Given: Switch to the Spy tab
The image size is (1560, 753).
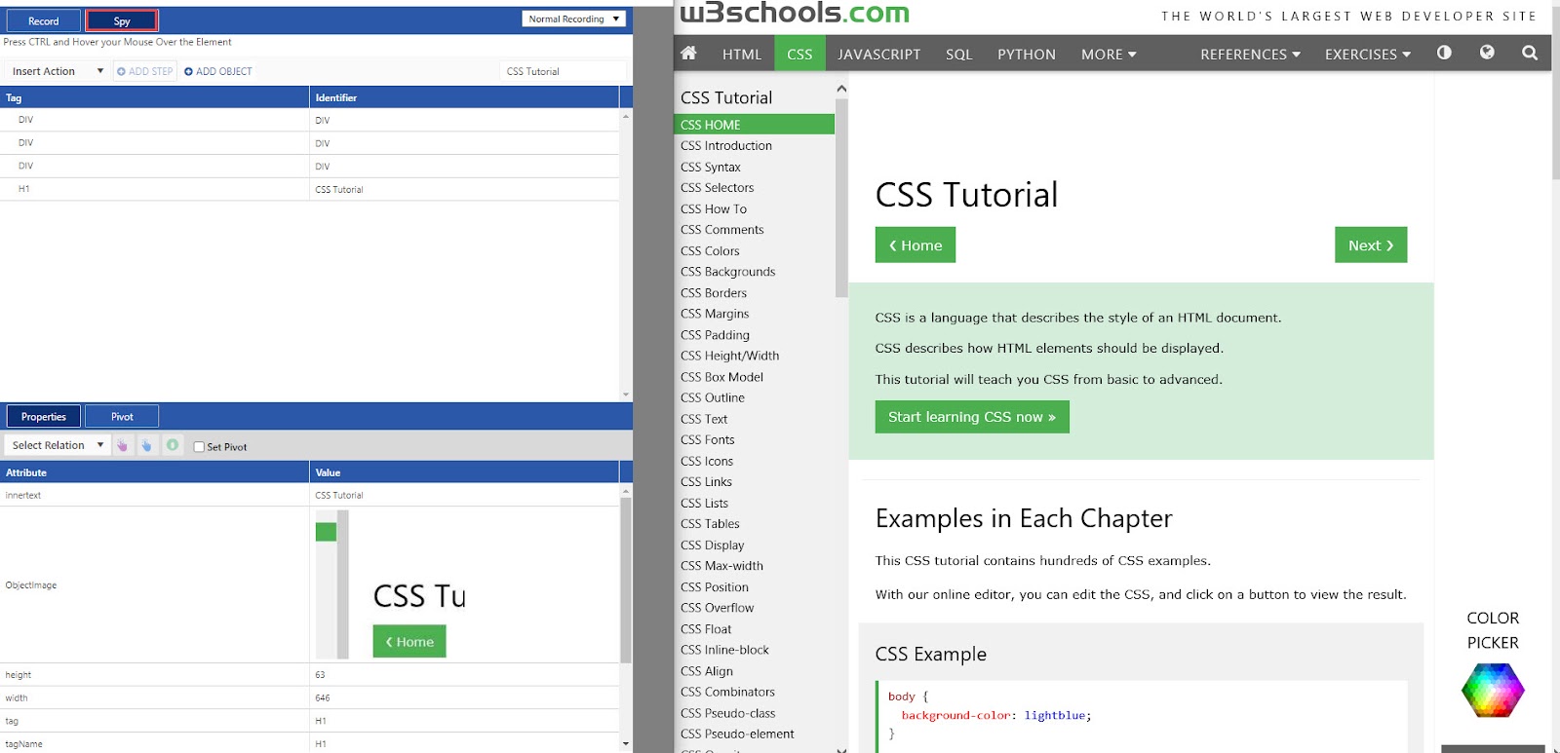Looking at the screenshot, I should (x=122, y=20).
